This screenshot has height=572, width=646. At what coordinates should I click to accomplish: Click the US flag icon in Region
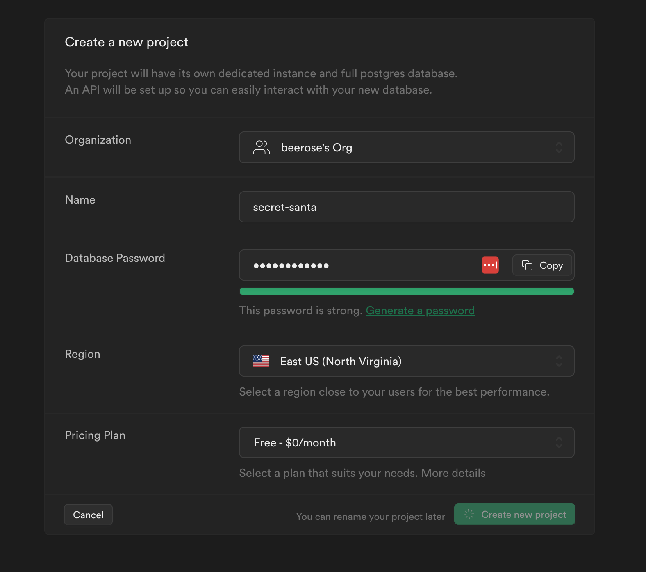point(261,361)
